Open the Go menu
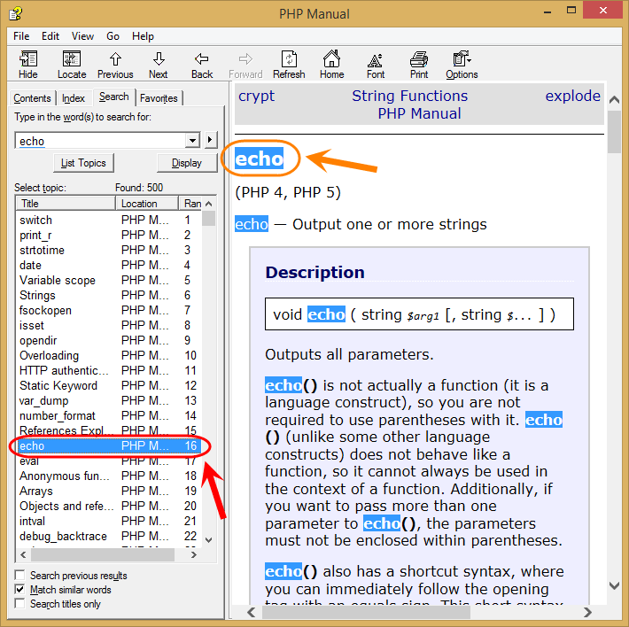Image resolution: width=629 pixels, height=627 pixels. (x=113, y=36)
